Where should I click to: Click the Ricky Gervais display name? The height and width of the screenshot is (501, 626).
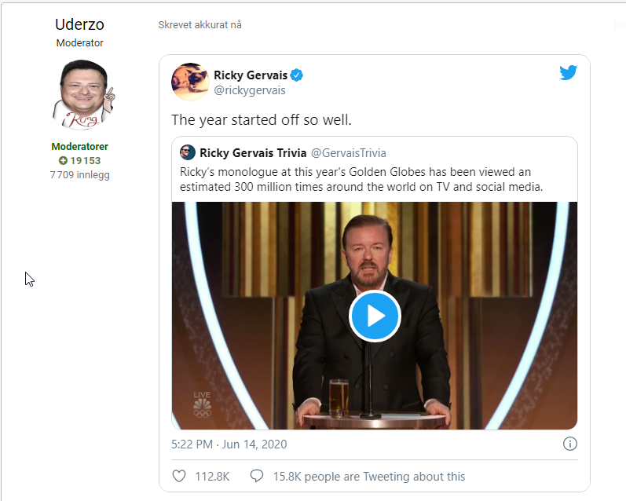[251, 75]
